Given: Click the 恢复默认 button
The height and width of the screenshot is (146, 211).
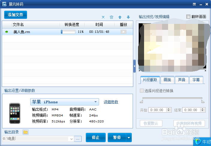Looking at the screenshot, I should [x=151, y=123].
